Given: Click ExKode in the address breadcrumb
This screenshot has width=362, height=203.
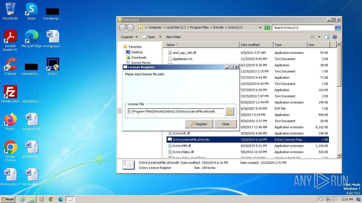Looking at the screenshot, I should tap(218, 28).
